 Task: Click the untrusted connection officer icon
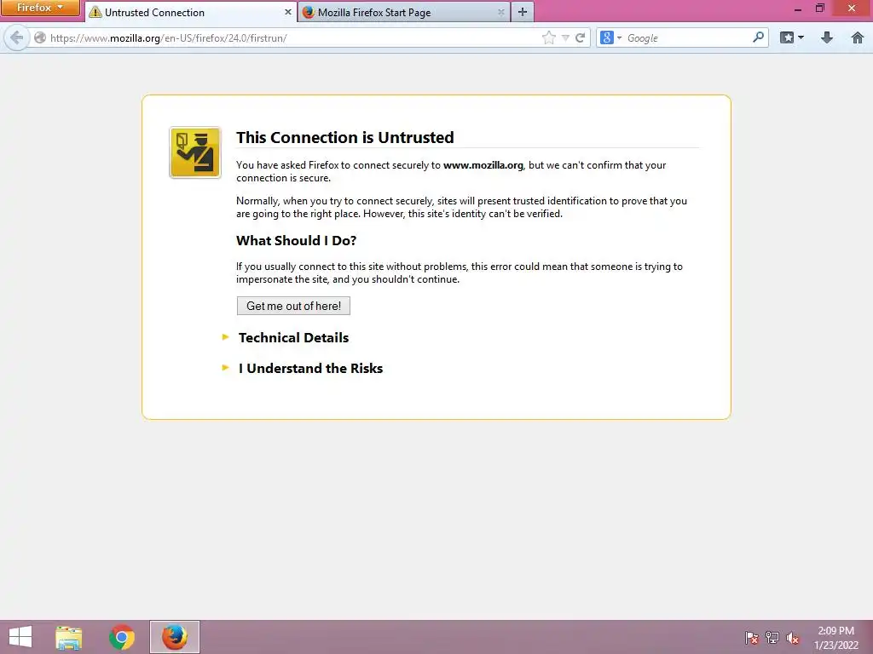pos(195,152)
